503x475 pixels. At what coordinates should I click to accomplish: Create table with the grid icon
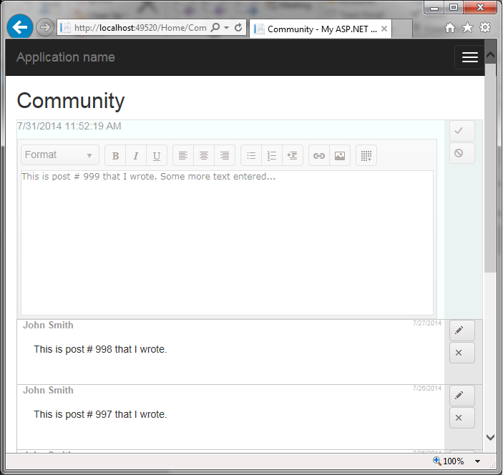[x=366, y=155]
